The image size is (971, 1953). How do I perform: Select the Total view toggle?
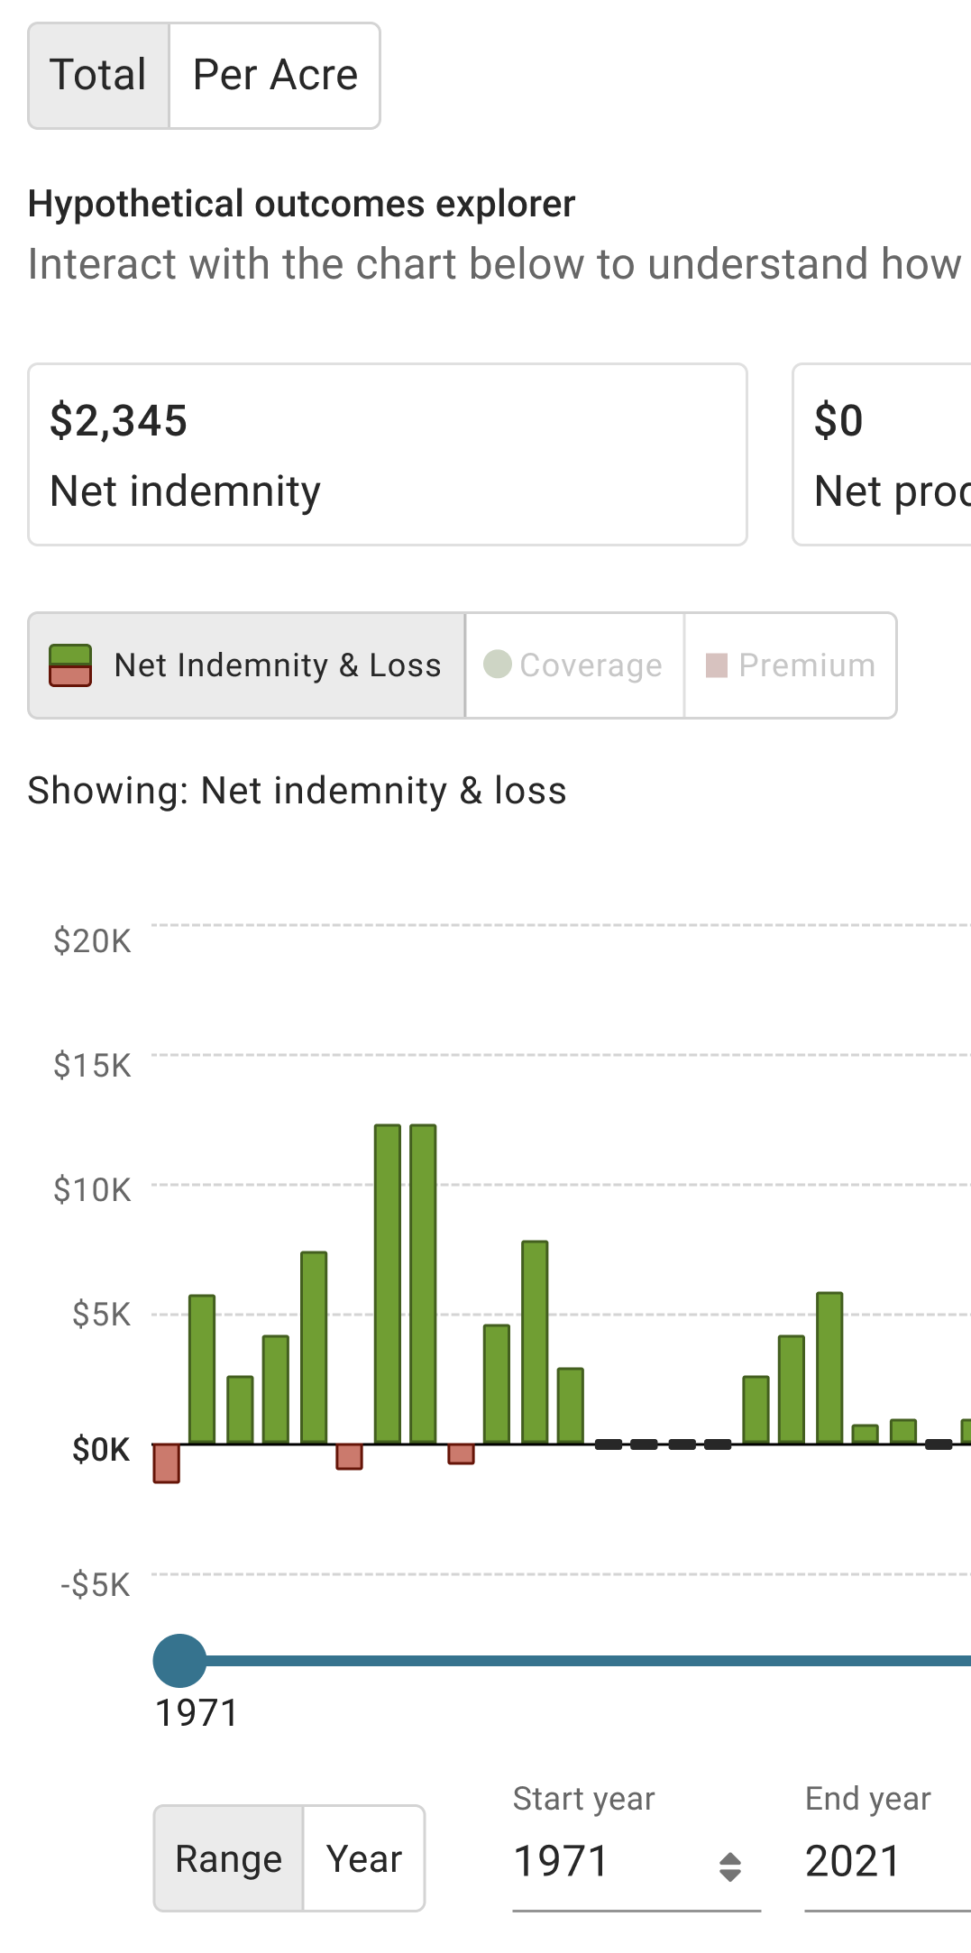[98, 76]
